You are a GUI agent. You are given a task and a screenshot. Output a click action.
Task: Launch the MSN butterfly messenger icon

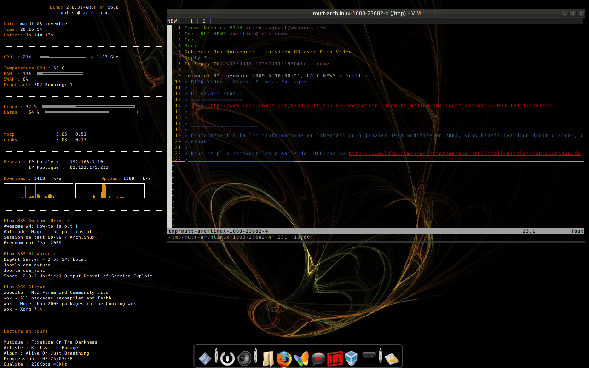click(x=301, y=358)
